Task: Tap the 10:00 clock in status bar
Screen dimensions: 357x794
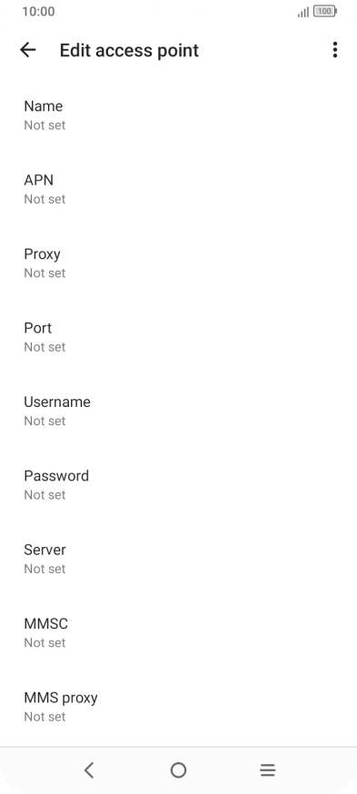Action: 38,11
